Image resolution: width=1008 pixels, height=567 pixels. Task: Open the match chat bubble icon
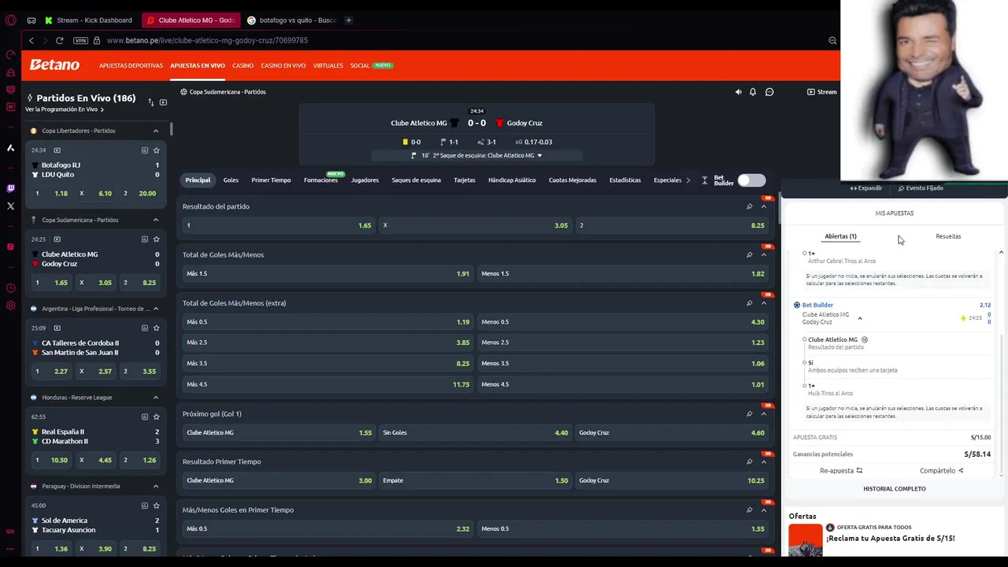(x=769, y=92)
